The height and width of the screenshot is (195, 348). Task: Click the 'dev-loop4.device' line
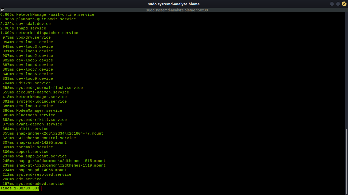coord(35,65)
